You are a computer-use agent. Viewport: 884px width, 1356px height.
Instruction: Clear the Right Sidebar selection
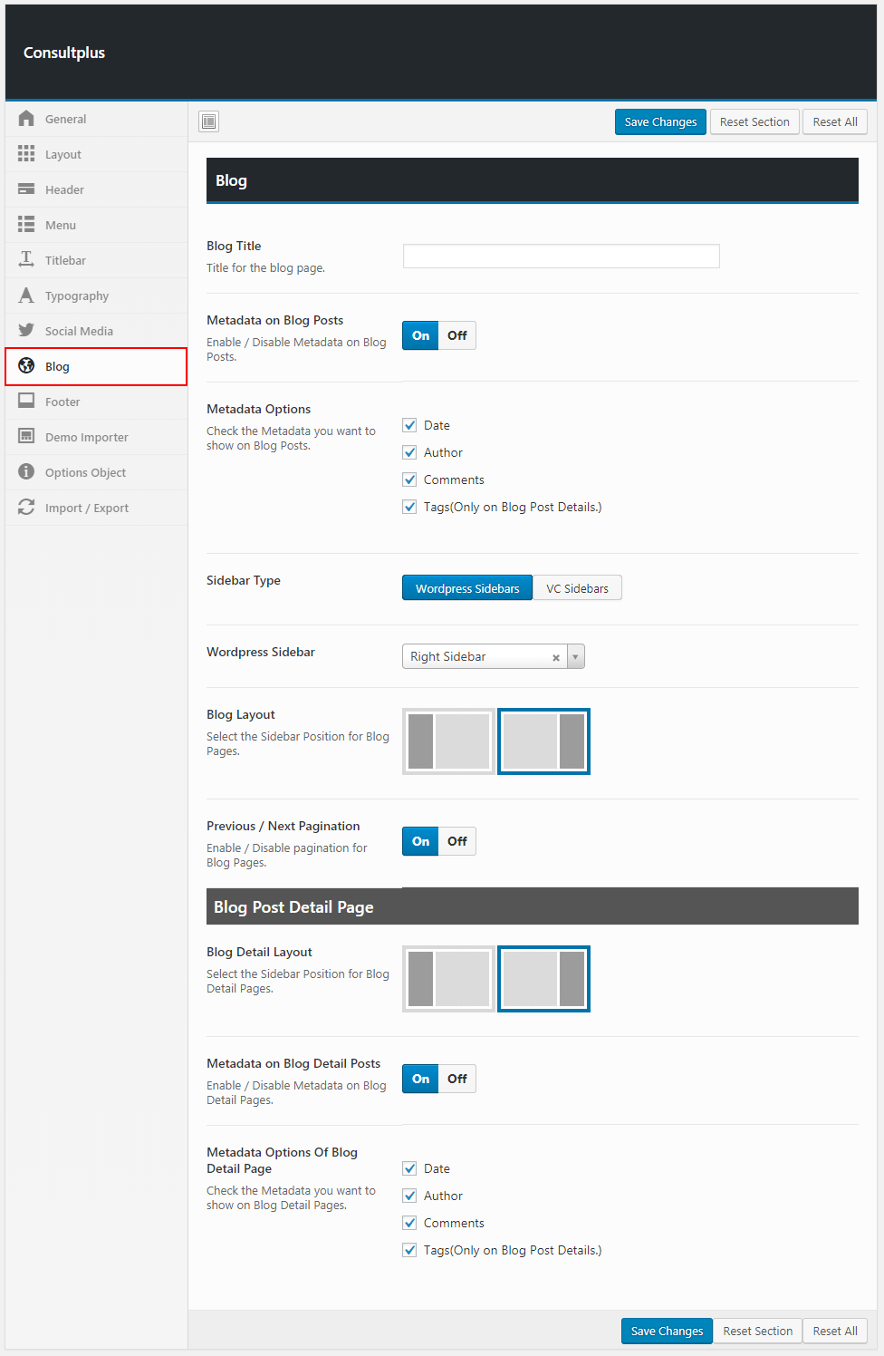556,657
